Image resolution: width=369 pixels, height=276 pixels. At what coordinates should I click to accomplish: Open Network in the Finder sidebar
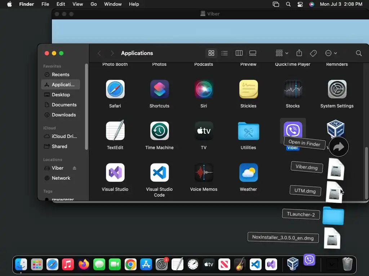(61, 178)
